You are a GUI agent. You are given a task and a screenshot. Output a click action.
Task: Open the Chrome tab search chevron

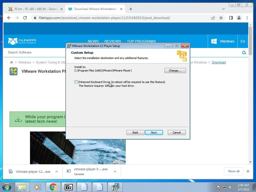click(x=223, y=9)
